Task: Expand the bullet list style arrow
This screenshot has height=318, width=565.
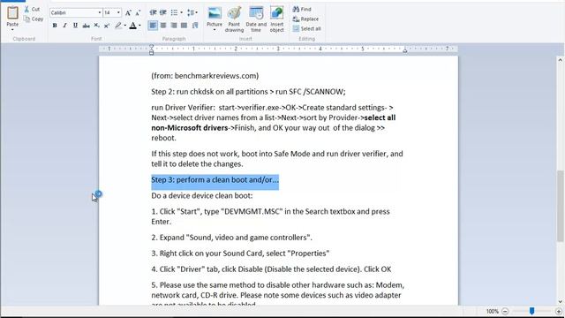Action: coord(181,13)
